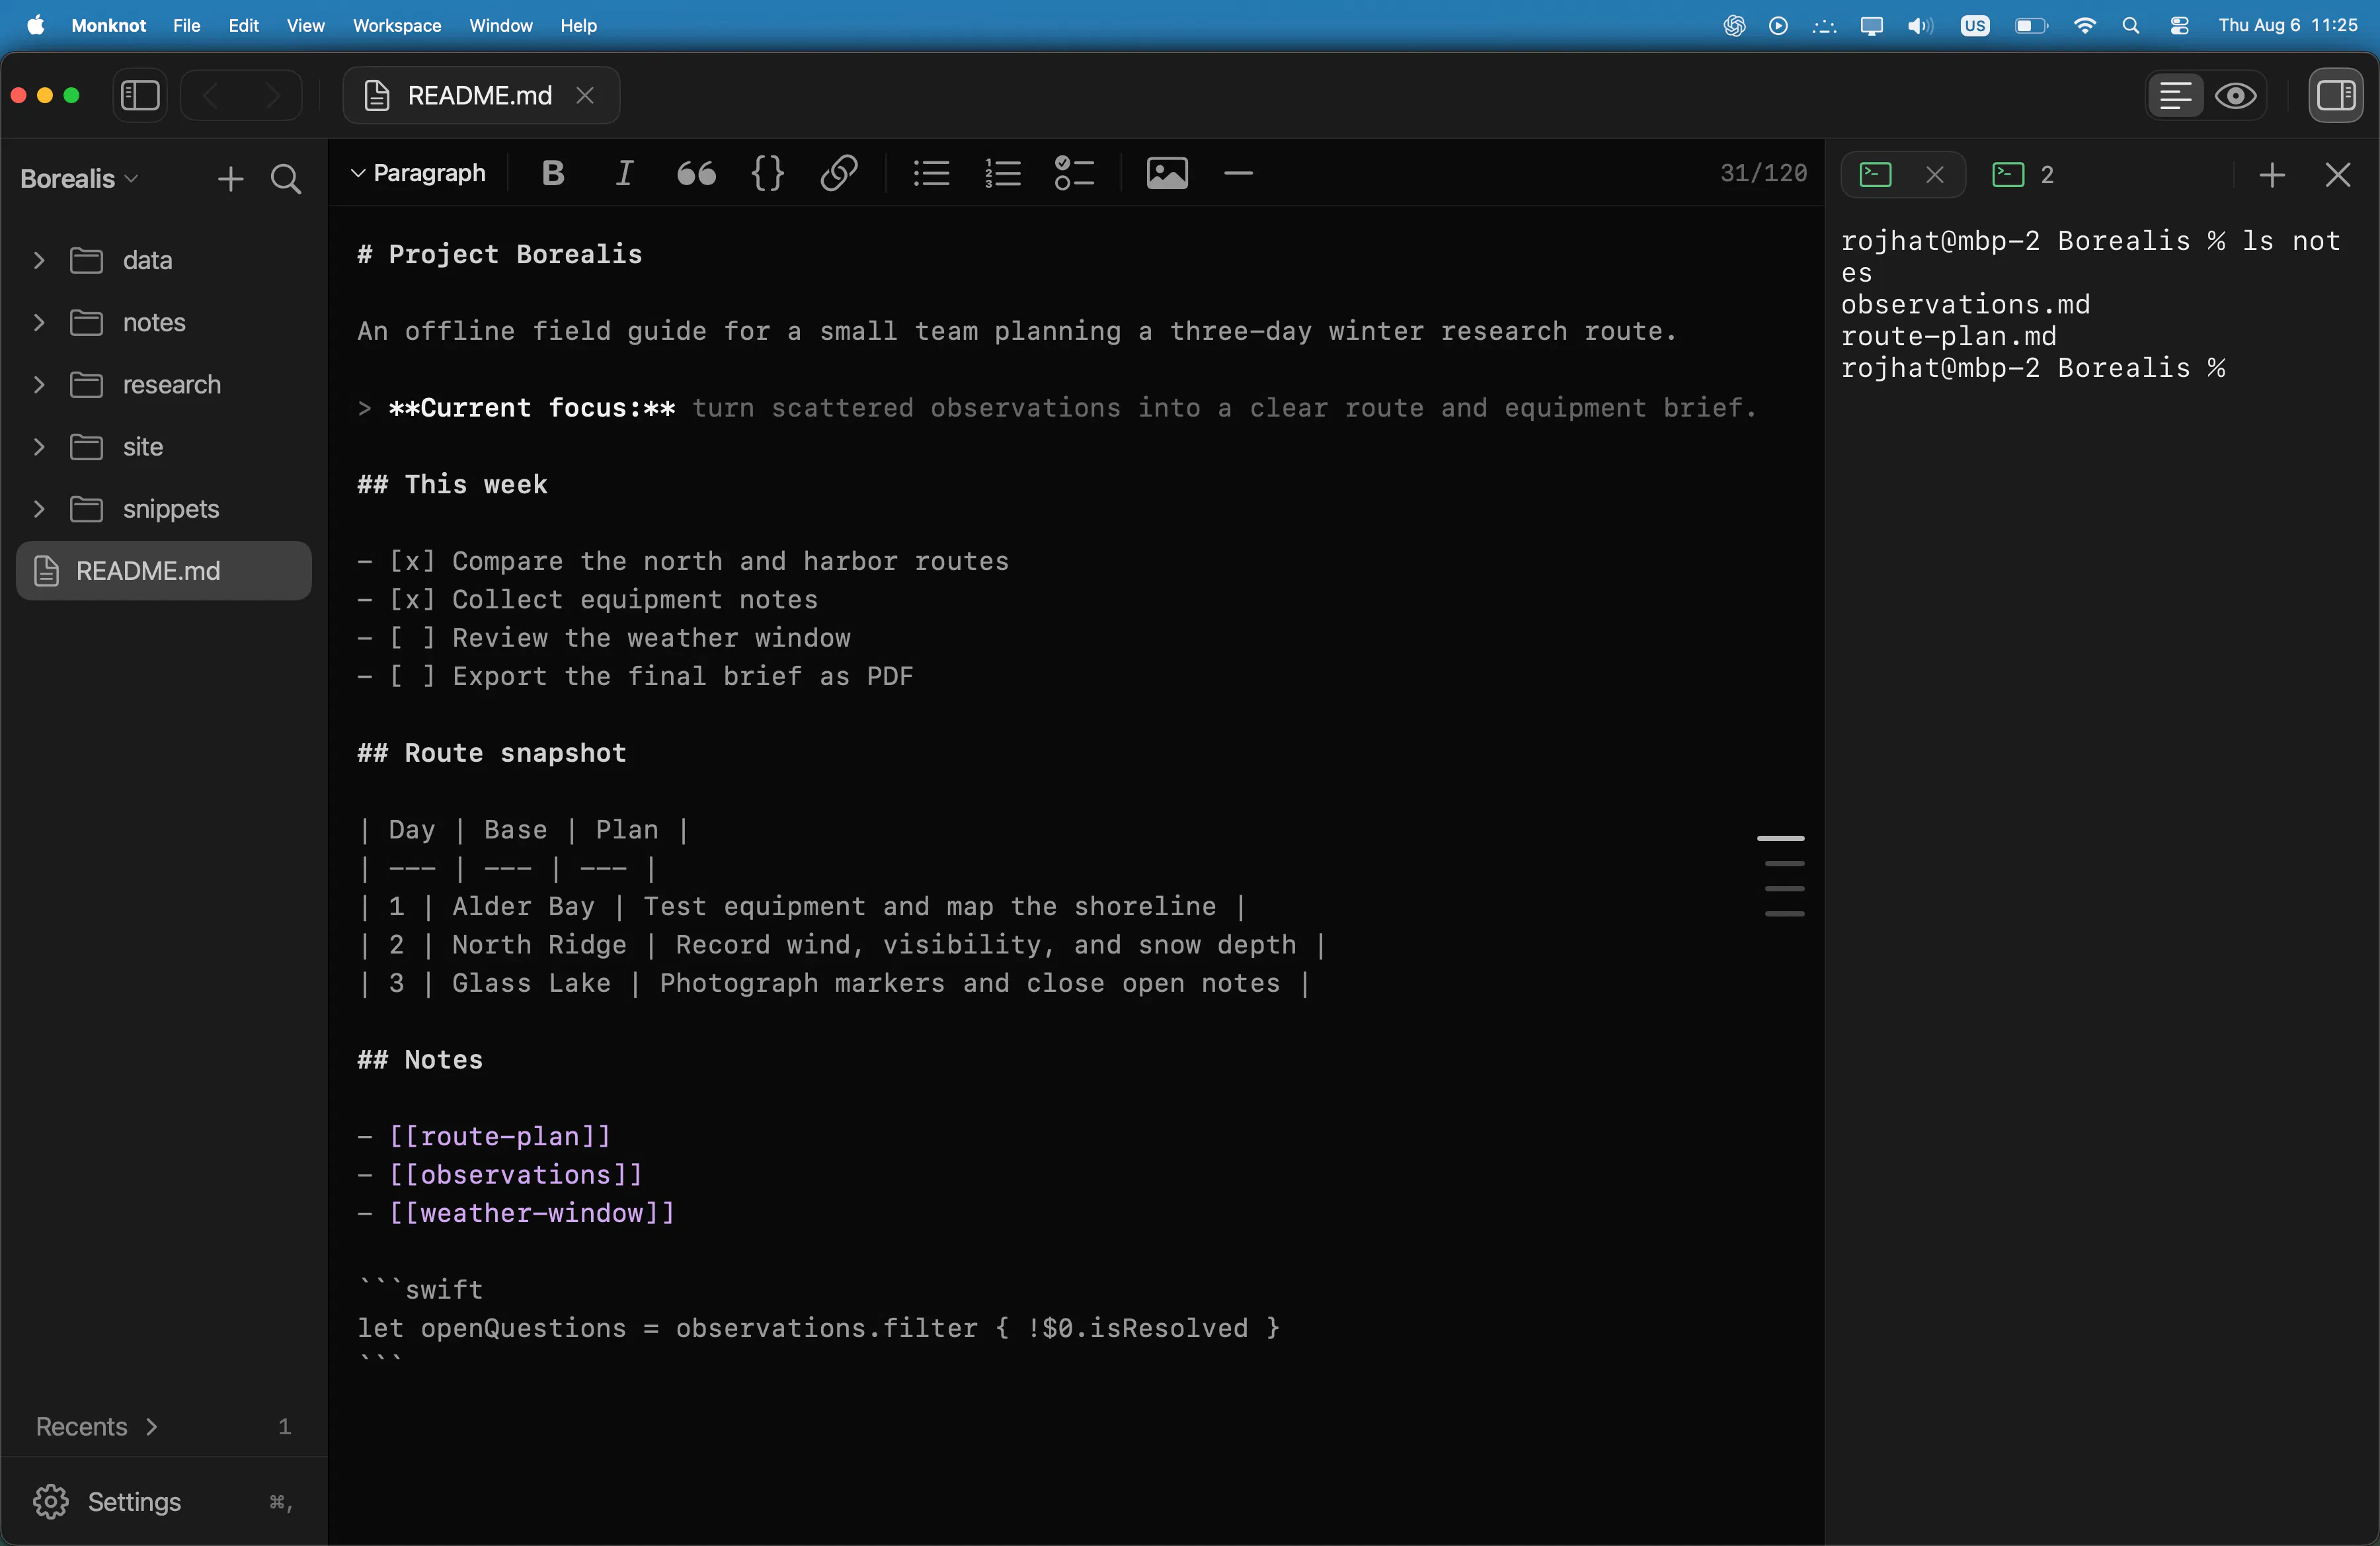Switch to the README.md tab
This screenshot has height=1546, width=2380.
point(481,95)
